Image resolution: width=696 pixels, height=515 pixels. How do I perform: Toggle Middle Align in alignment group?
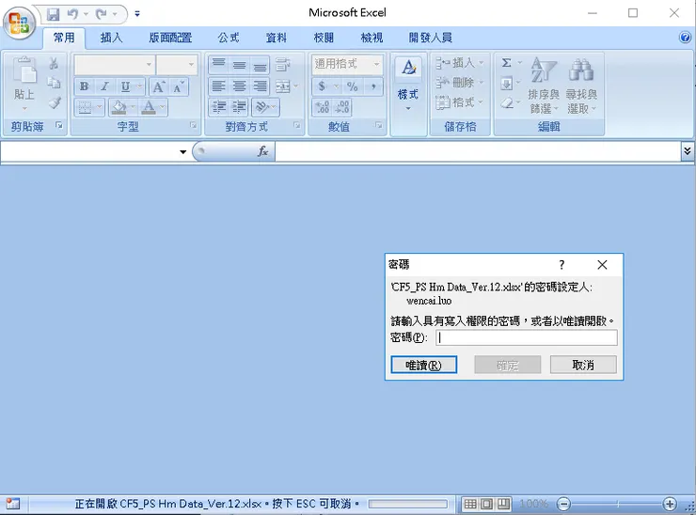pos(239,65)
